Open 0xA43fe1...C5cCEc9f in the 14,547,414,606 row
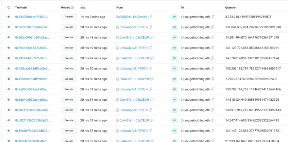The height and width of the screenshot is (142, 289). click(x=134, y=120)
